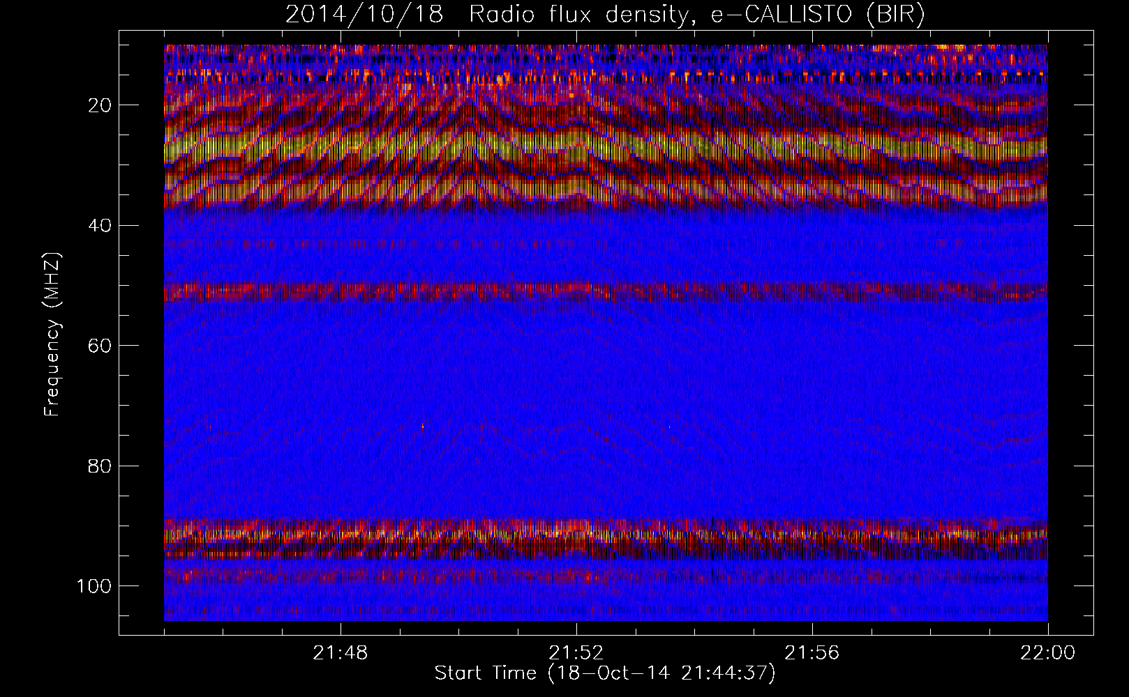The height and width of the screenshot is (697, 1129).
Task: Click the 22:00 time tick label
Action: [x=1048, y=653]
